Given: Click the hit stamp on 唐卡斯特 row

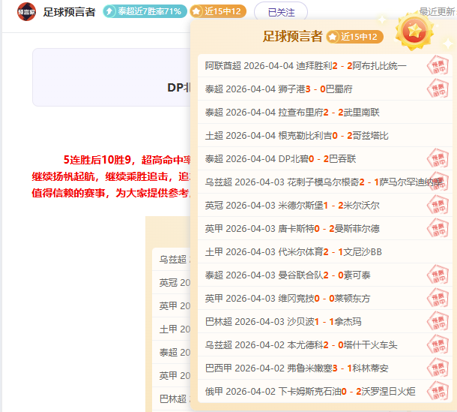Looking at the screenshot, I should (x=438, y=228).
